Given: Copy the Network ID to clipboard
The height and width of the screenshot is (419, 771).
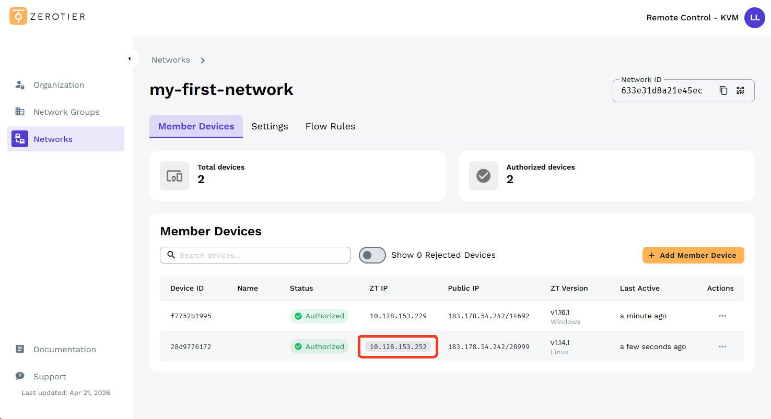Looking at the screenshot, I should tap(723, 90).
